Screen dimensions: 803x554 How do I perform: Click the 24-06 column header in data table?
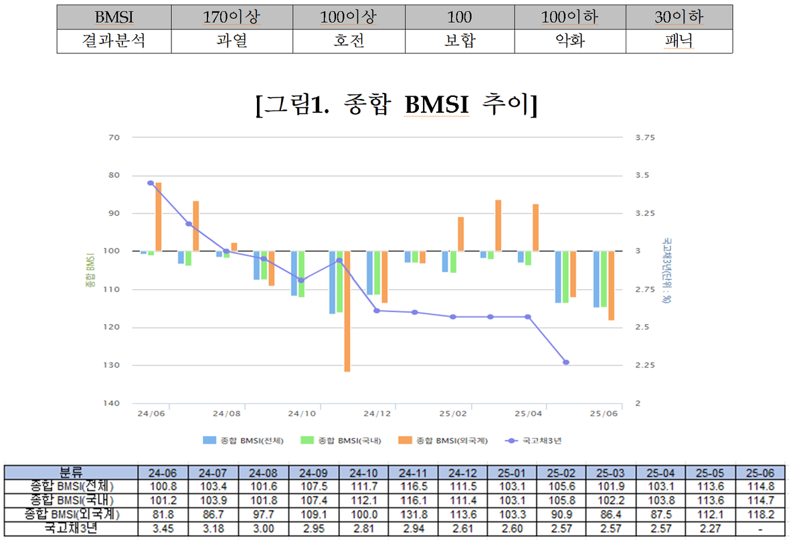coord(163,472)
